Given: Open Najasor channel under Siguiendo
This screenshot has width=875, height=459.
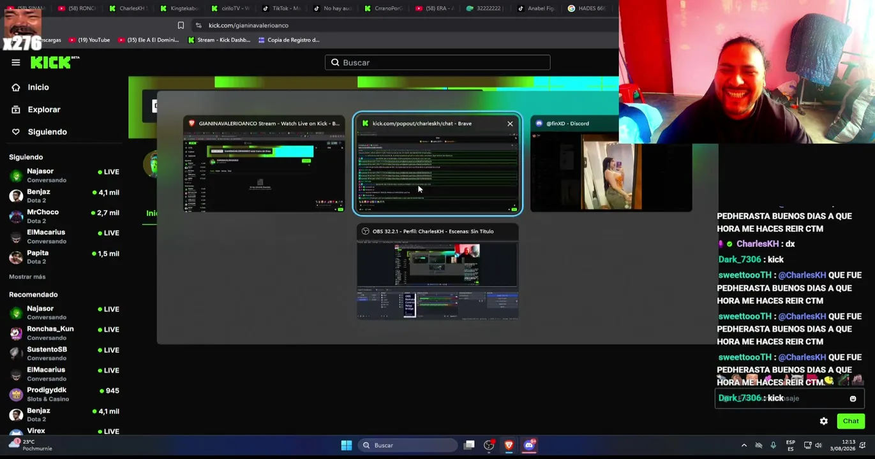Looking at the screenshot, I should click(64, 175).
